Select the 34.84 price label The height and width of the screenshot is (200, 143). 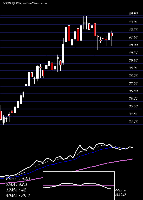click(133, 114)
